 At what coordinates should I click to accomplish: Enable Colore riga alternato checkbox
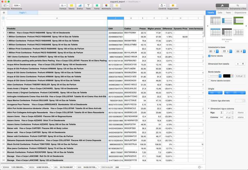pyautogui.click(x=209, y=101)
